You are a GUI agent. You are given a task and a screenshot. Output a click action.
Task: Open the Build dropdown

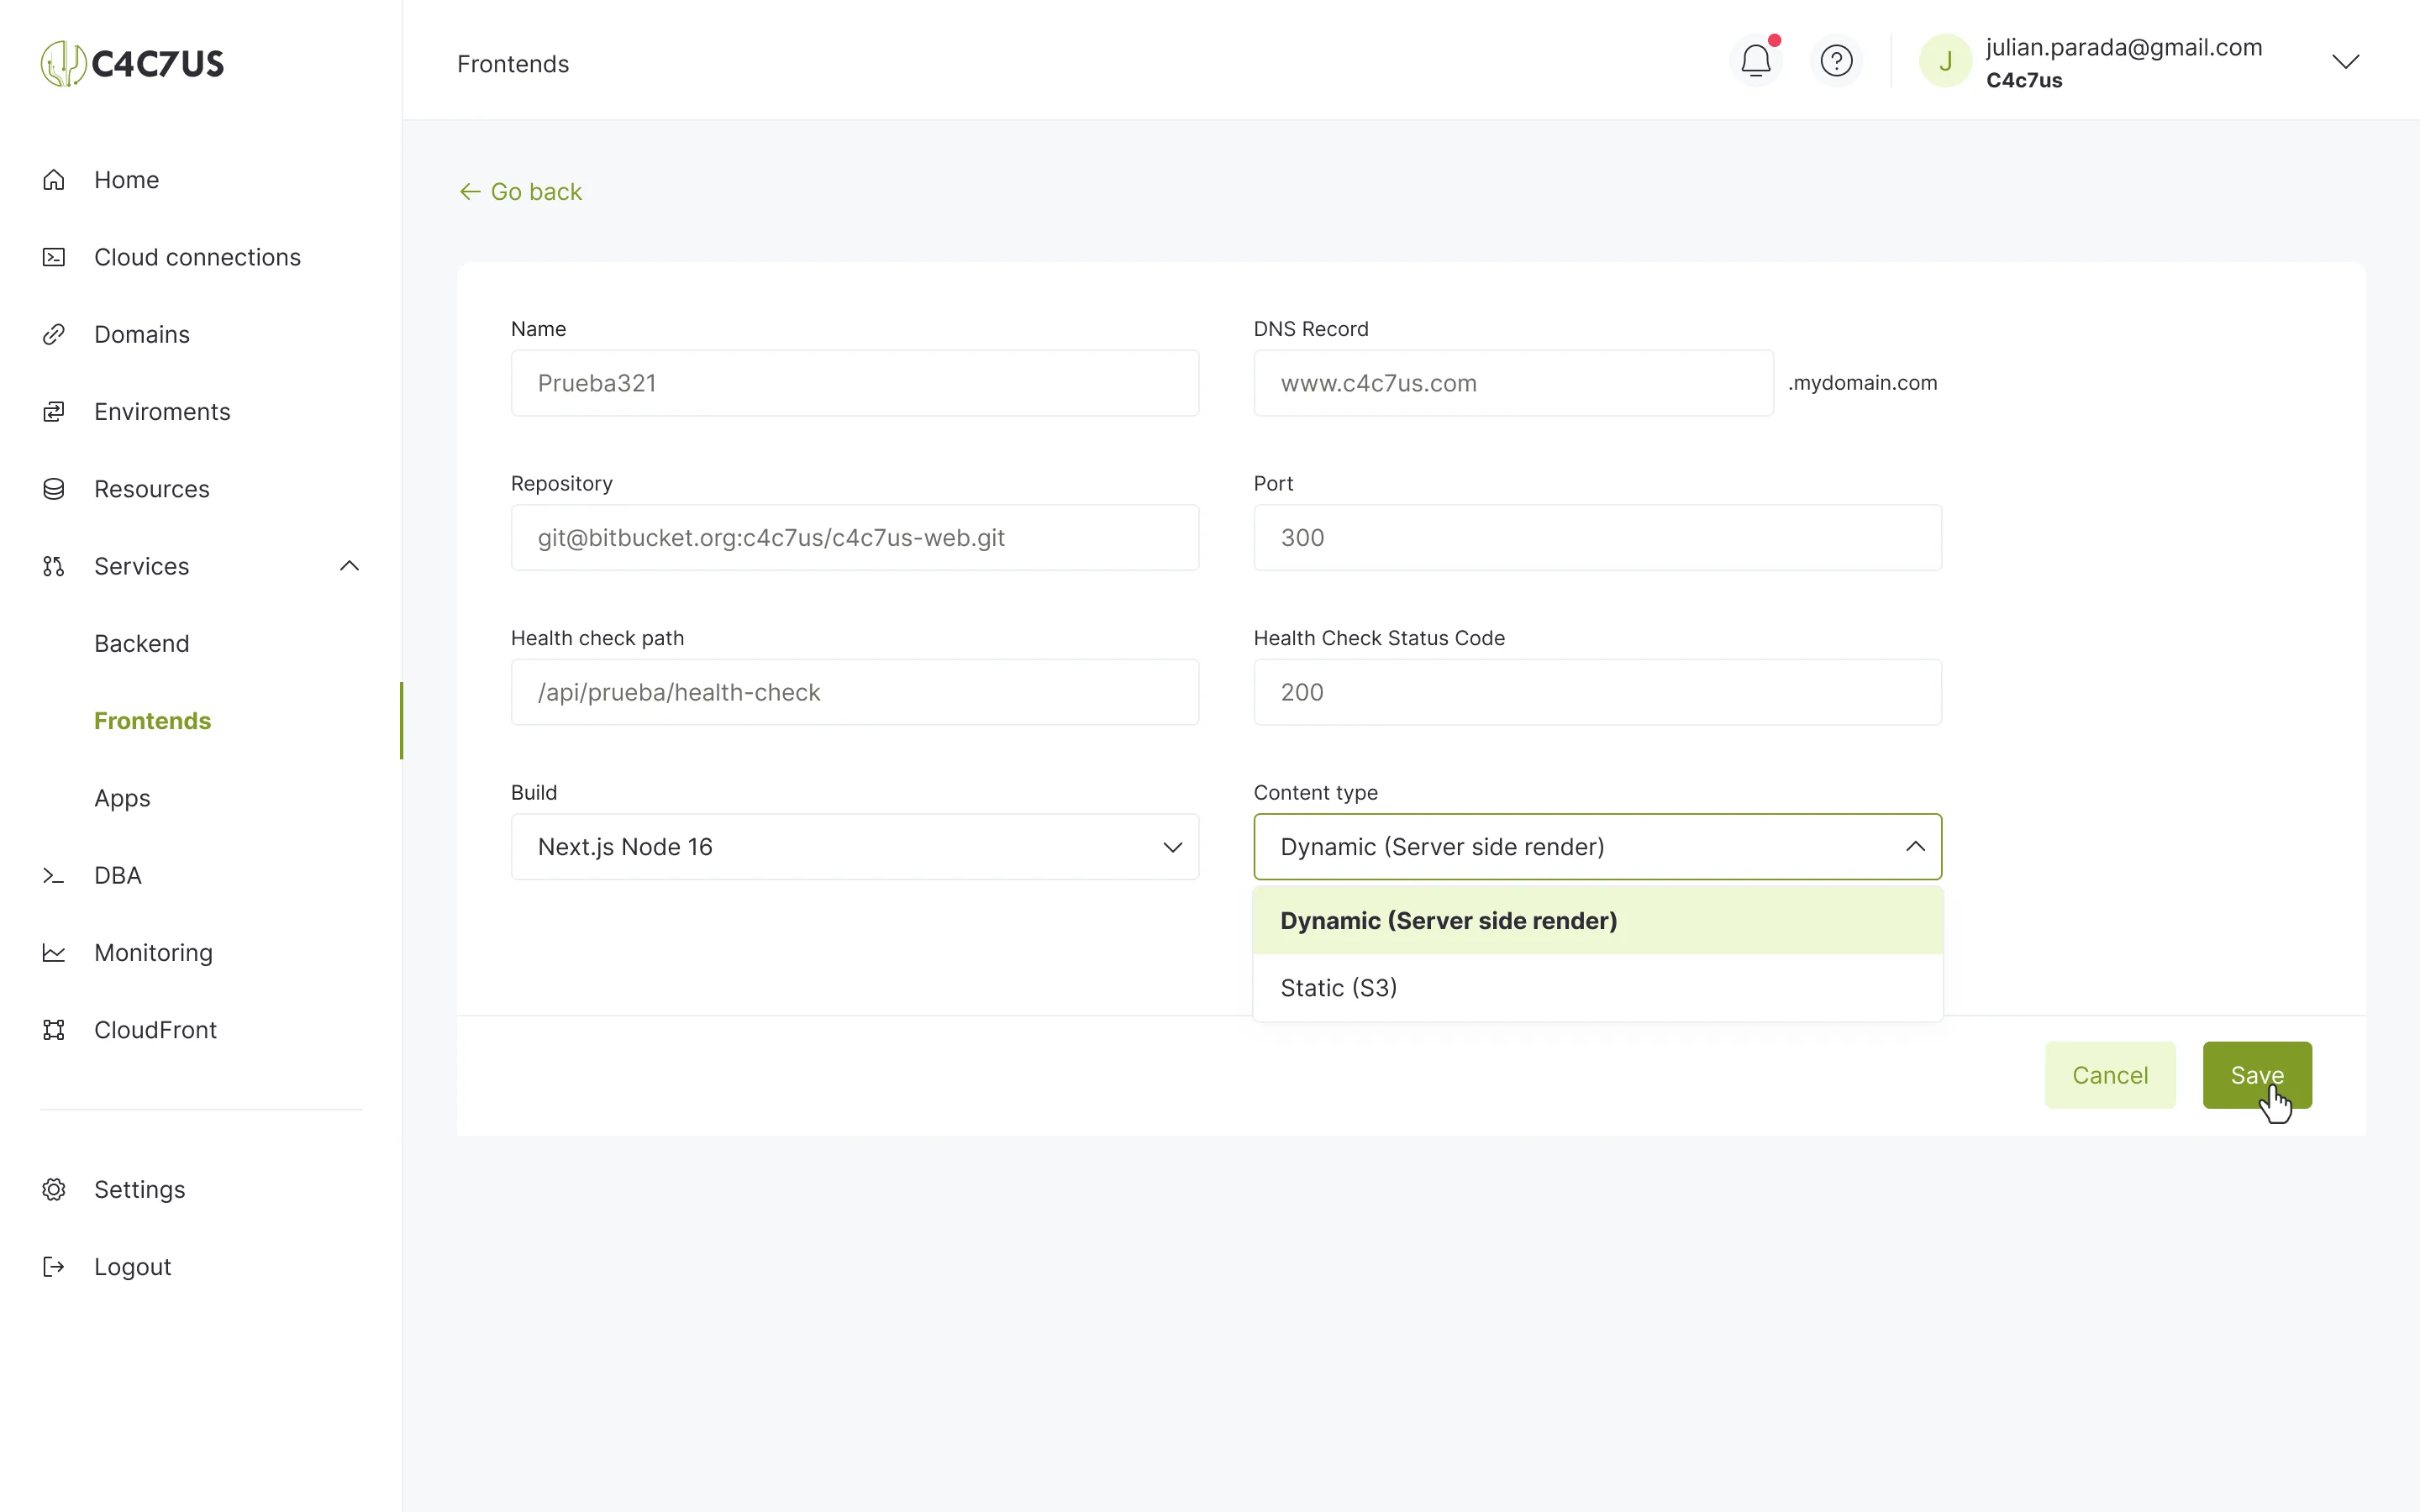[855, 847]
